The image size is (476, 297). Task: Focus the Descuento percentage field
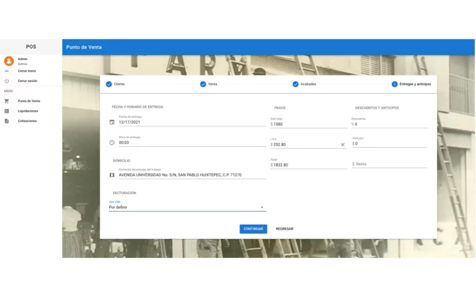click(390, 124)
